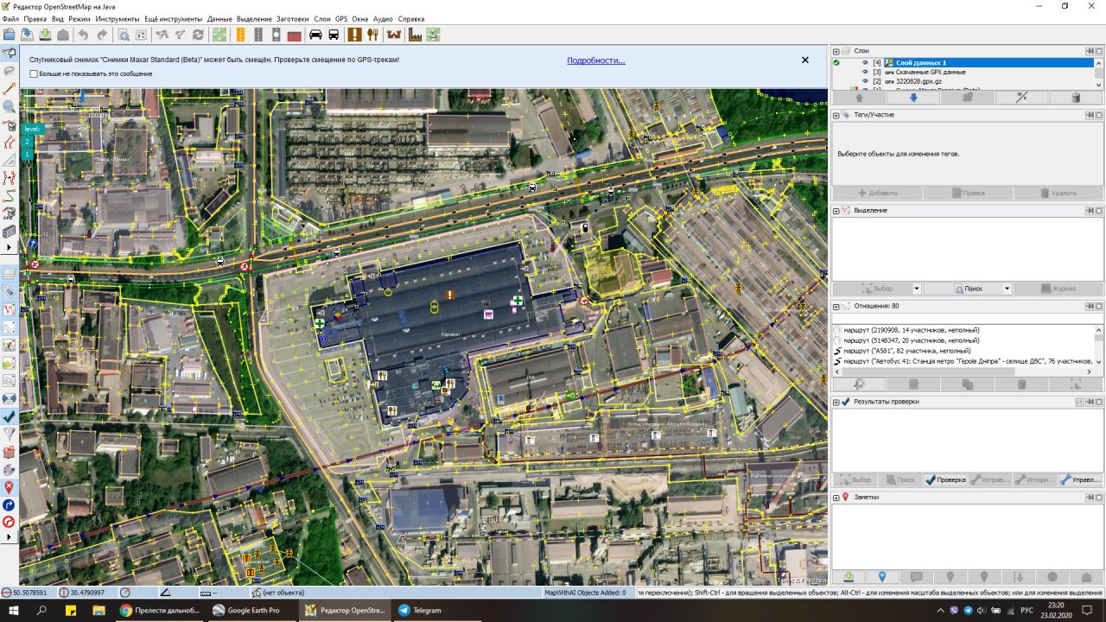Screen dimensions: 1106x622
Task: Toggle visibility eye of 'Слой данных 1'
Action: click(865, 63)
